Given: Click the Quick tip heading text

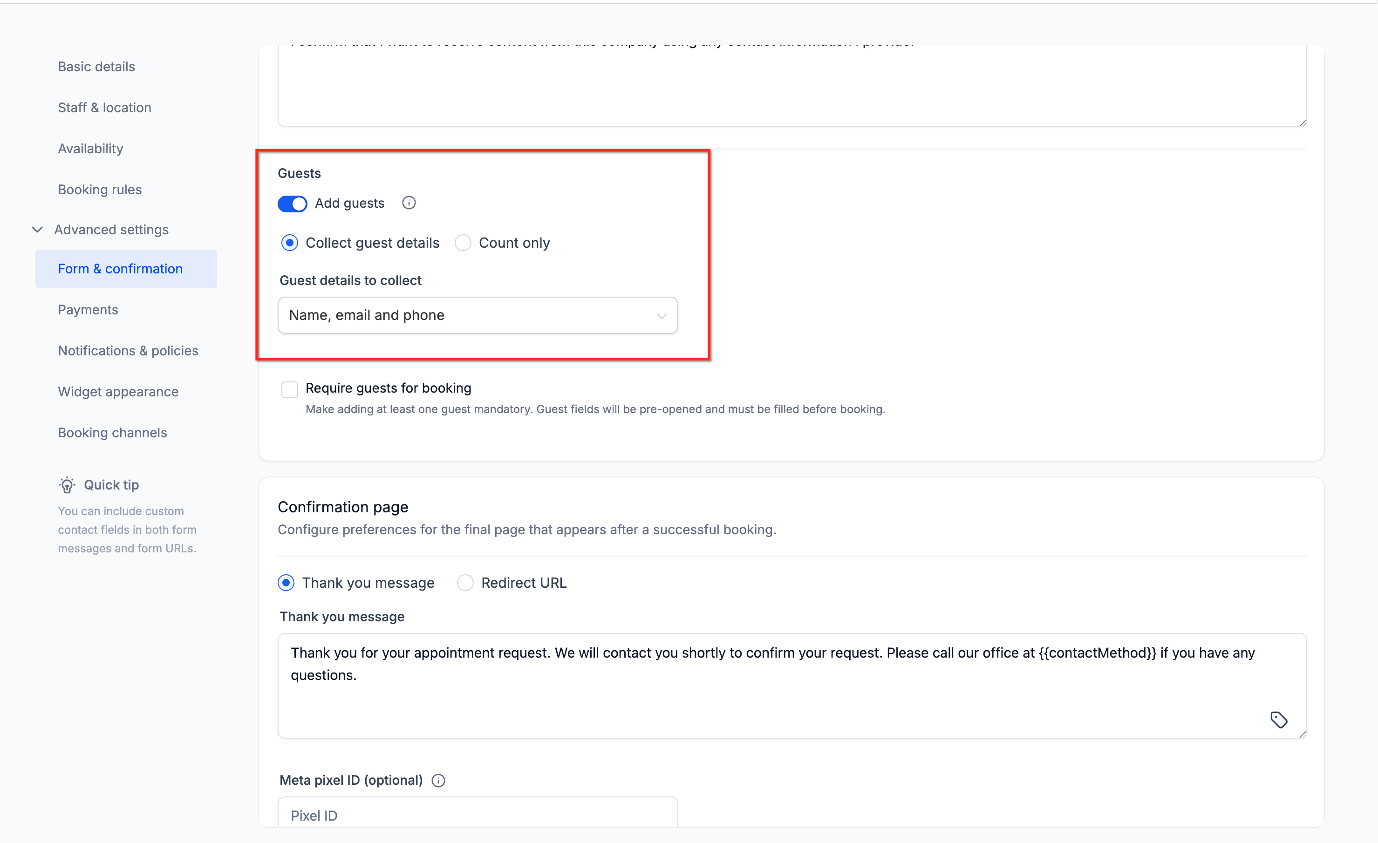Looking at the screenshot, I should point(111,485).
